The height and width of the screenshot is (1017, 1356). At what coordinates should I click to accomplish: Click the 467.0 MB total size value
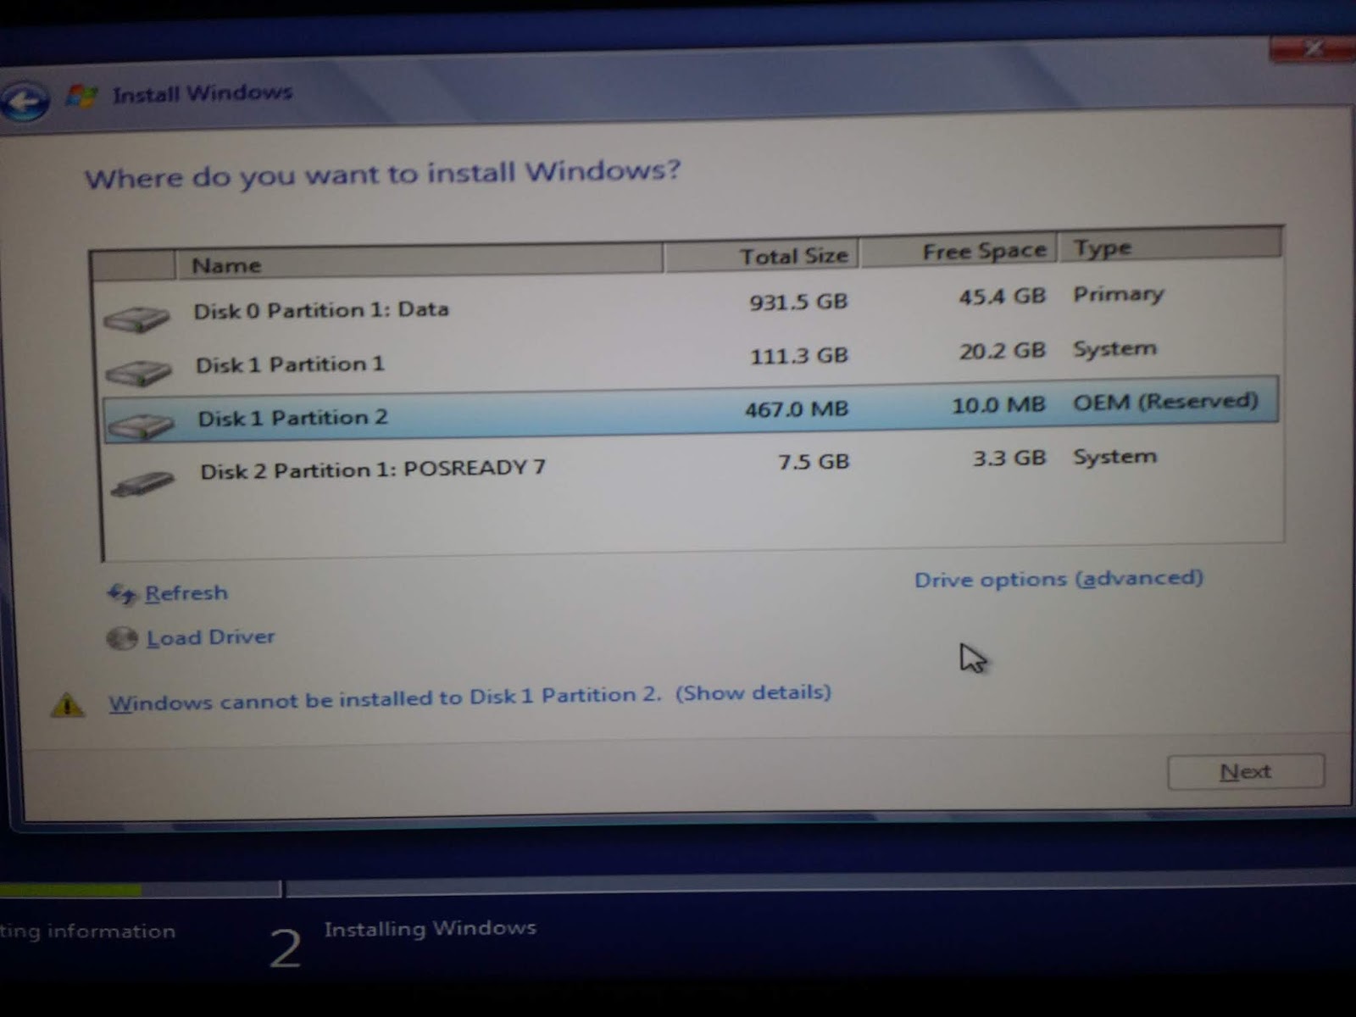[x=797, y=409]
